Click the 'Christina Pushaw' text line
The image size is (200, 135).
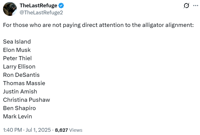[26, 100]
